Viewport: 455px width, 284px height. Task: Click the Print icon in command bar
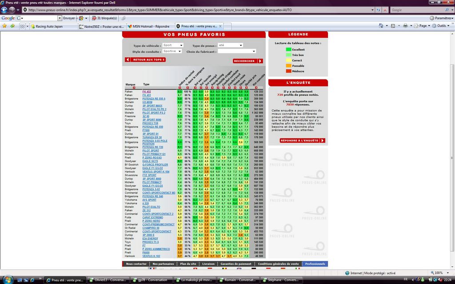(x=405, y=26)
